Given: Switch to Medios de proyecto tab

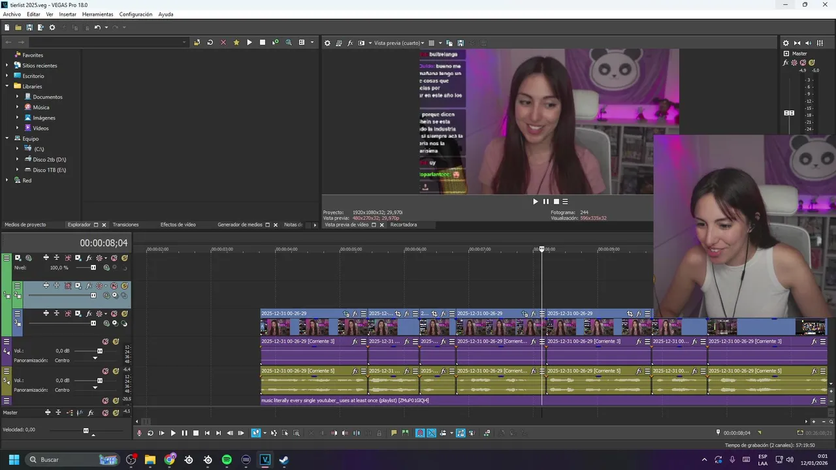Looking at the screenshot, I should point(25,225).
